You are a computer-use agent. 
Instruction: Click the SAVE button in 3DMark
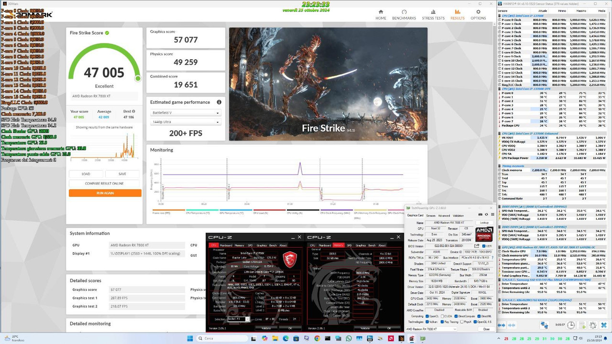coord(122,174)
